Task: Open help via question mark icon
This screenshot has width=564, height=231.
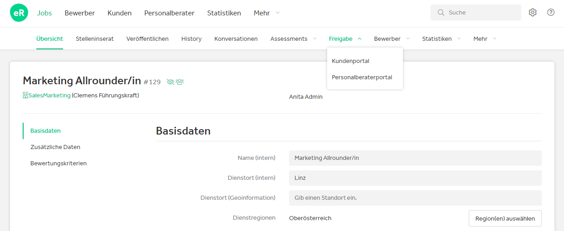Action: coord(551,13)
